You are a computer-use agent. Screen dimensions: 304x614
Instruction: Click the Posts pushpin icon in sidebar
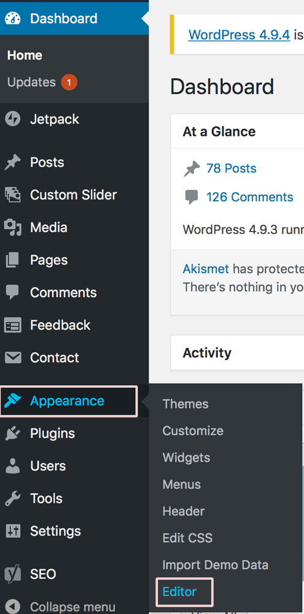[x=13, y=162]
